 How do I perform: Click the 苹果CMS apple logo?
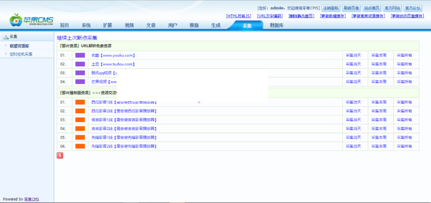tap(16, 20)
